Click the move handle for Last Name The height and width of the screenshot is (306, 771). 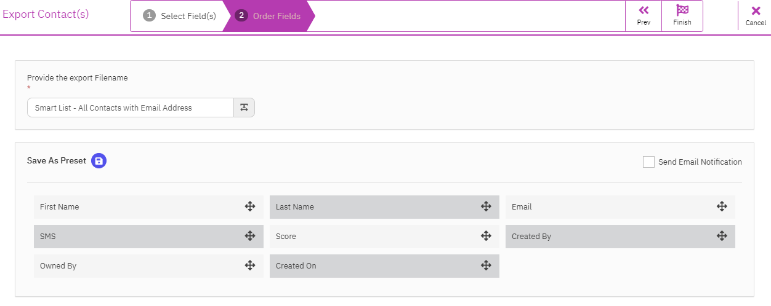[486, 207]
